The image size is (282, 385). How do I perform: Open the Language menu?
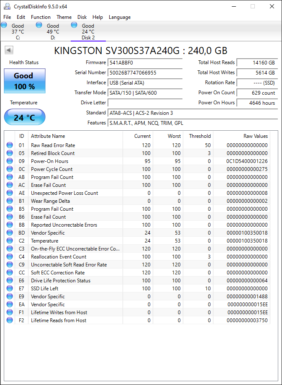120,17
